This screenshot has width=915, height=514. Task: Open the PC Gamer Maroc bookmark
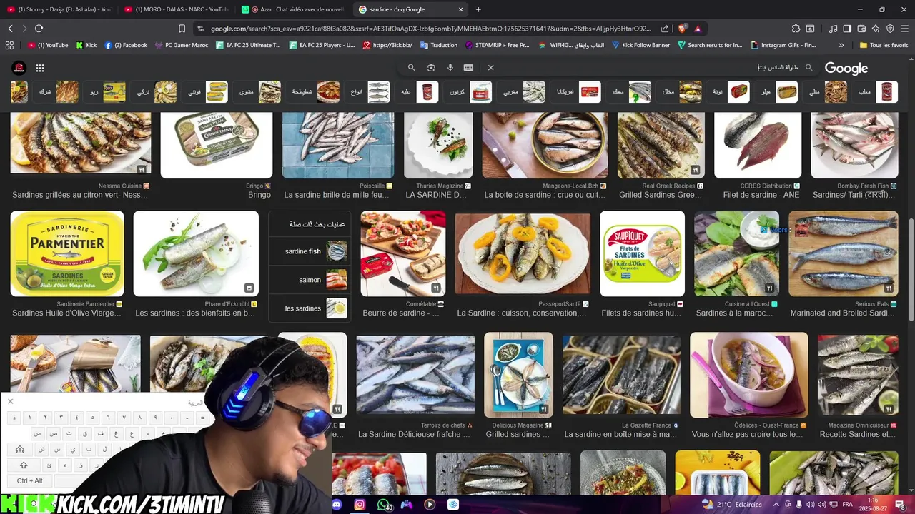tap(182, 45)
